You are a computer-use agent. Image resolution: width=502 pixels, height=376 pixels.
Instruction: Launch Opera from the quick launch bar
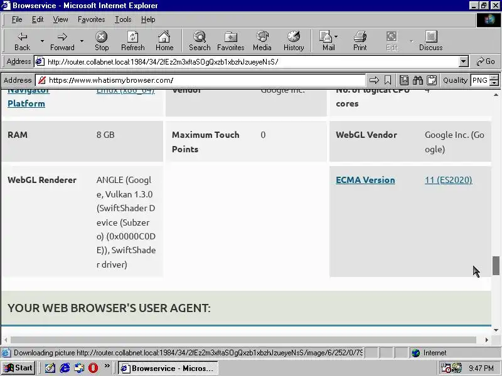point(93,368)
